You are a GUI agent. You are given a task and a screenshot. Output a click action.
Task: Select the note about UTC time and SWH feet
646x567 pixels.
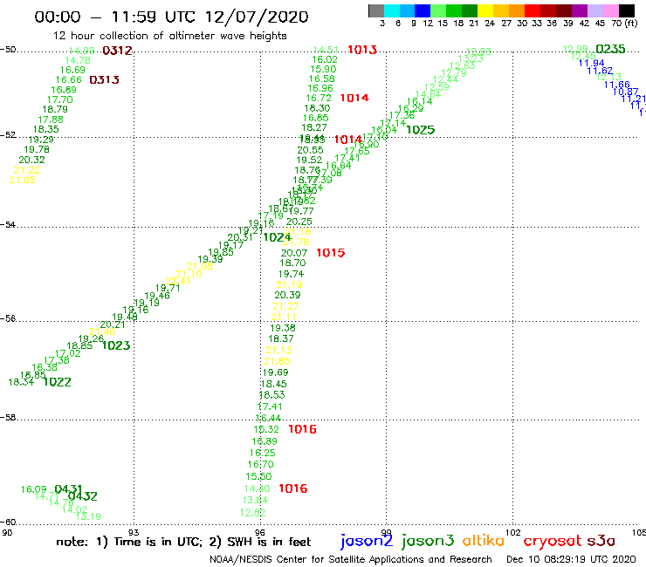coord(183,542)
